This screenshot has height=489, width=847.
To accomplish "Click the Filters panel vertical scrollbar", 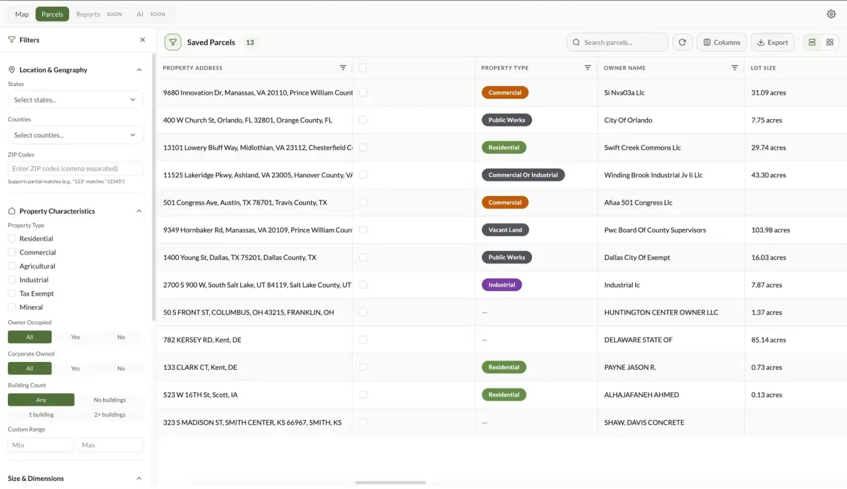I will (154, 189).
